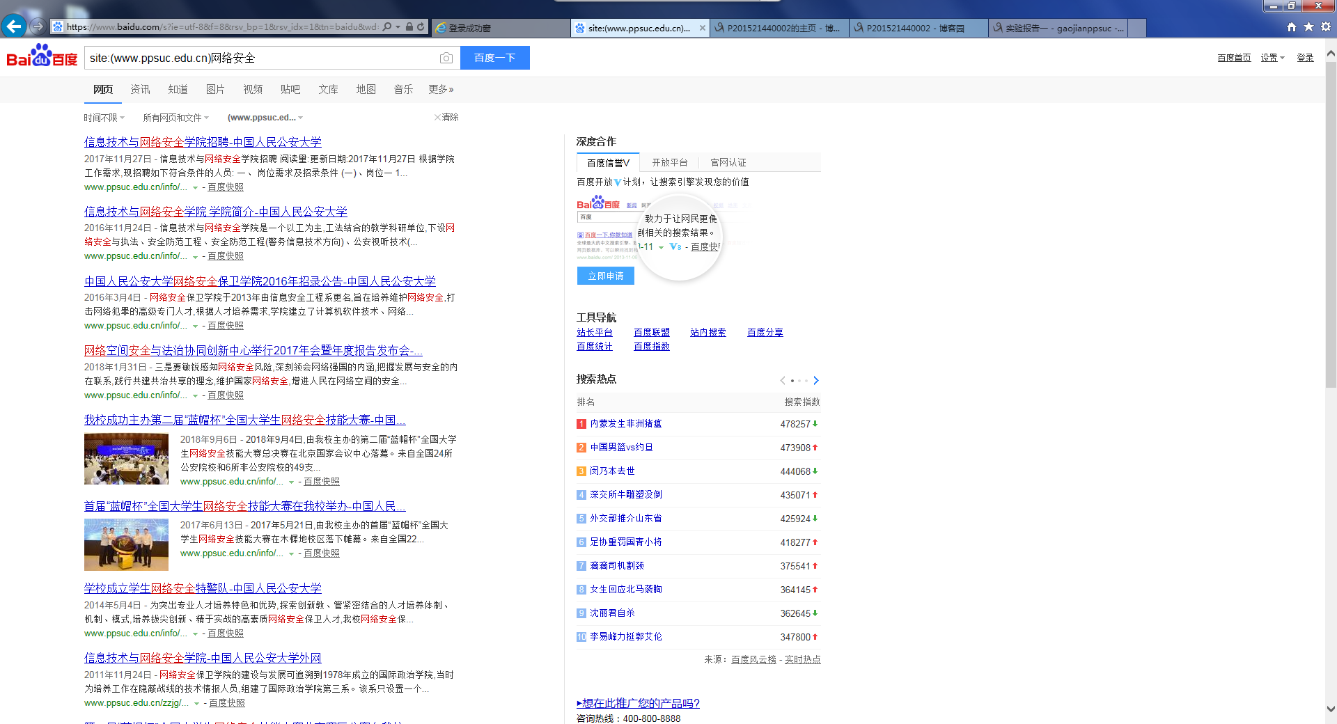Click the scrollbar down arrow

point(1331,709)
